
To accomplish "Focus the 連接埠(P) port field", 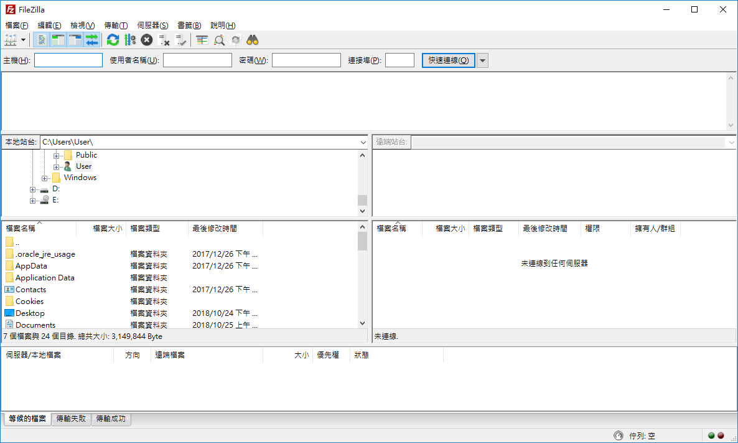I will (399, 60).
